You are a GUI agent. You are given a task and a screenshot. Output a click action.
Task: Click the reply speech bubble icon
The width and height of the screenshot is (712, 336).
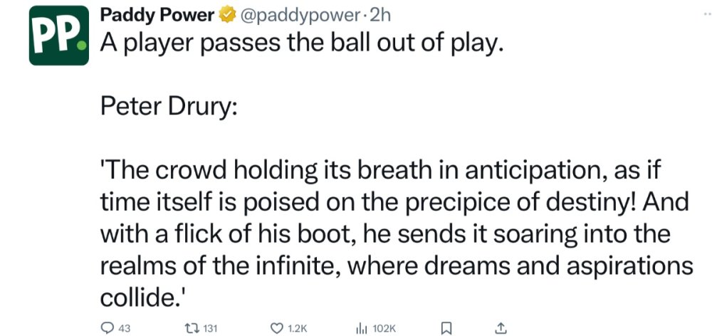107,328
